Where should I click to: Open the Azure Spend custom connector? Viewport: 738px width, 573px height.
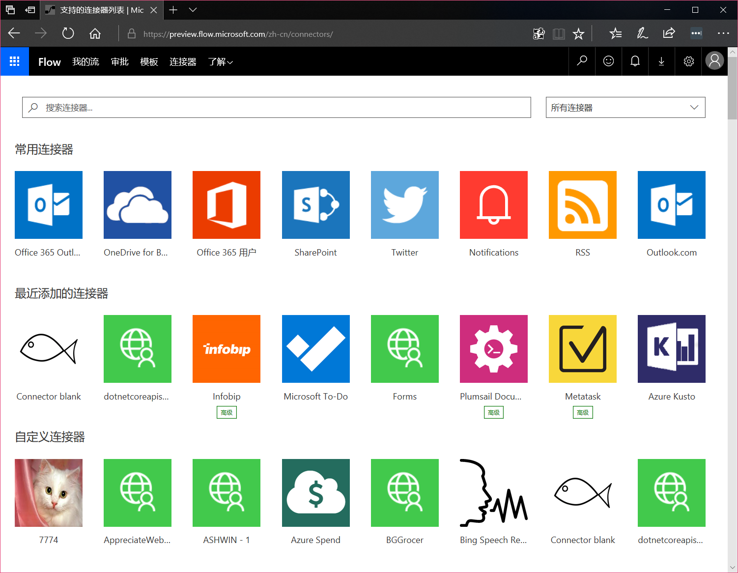click(x=315, y=493)
